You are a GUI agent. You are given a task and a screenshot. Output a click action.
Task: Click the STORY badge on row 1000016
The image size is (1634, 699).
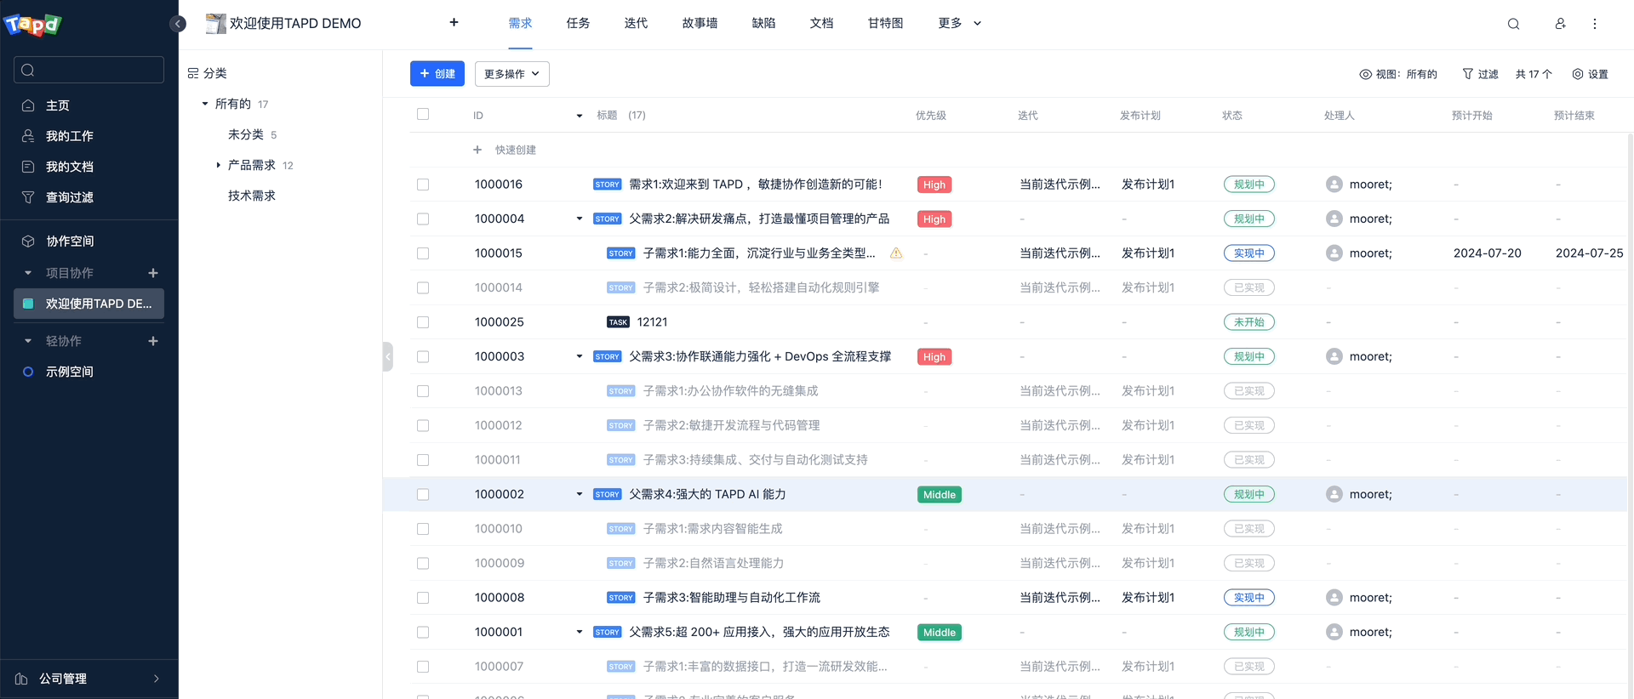607,185
